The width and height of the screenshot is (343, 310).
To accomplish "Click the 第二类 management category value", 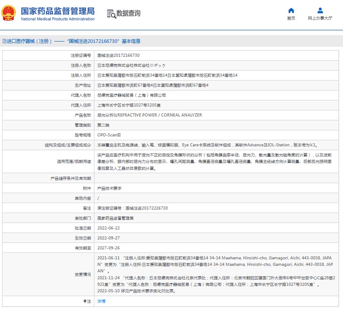I will (103, 125).
